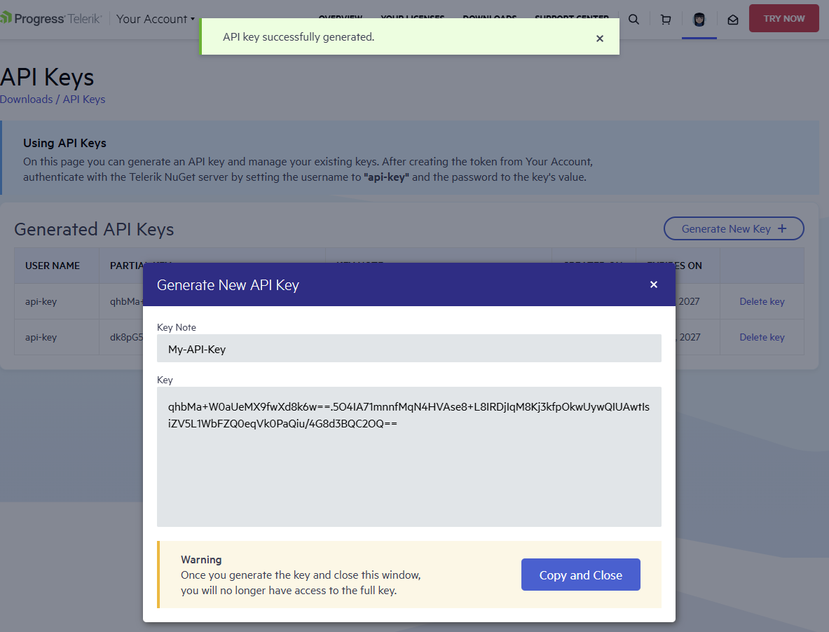This screenshot has width=829, height=632.
Task: Open the Your Licenses menu item
Action: [413, 17]
